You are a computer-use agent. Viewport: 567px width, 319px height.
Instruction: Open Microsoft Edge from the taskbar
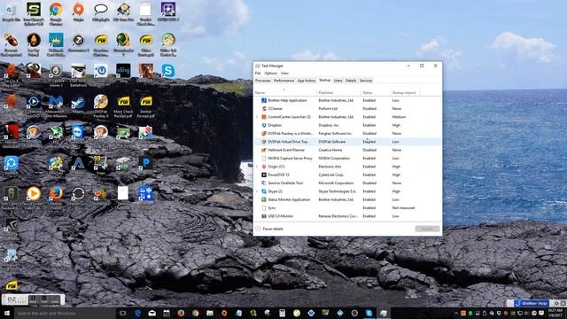[138, 313]
